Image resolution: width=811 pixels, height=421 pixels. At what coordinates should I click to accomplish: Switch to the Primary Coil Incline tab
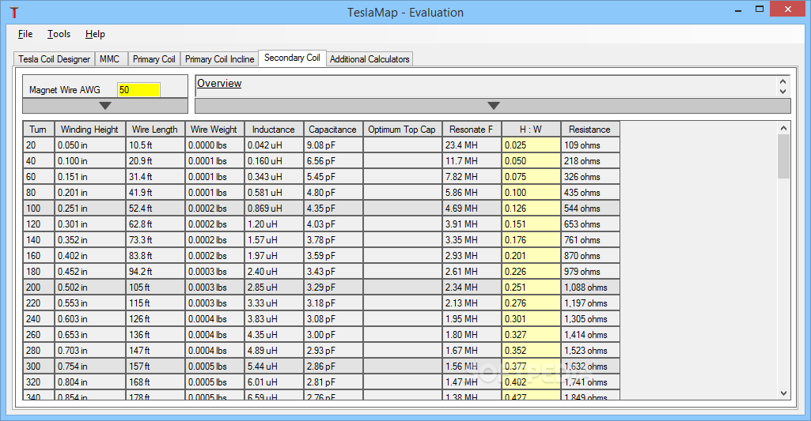220,59
